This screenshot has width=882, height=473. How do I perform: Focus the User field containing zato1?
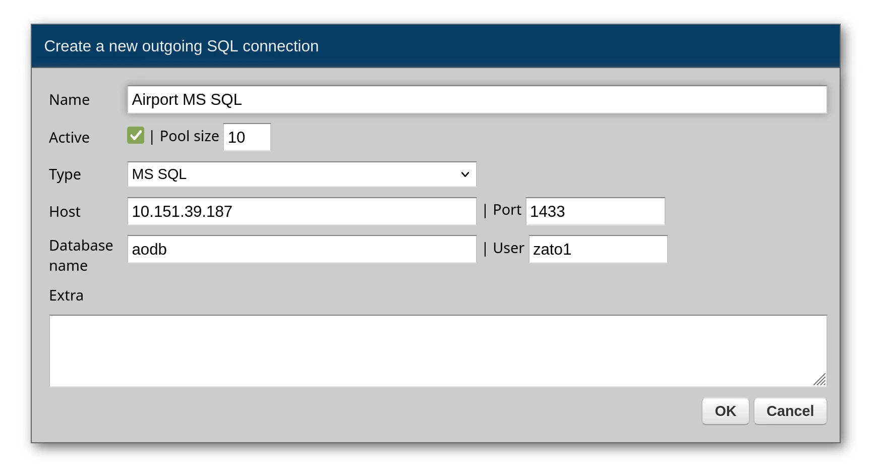(x=598, y=249)
